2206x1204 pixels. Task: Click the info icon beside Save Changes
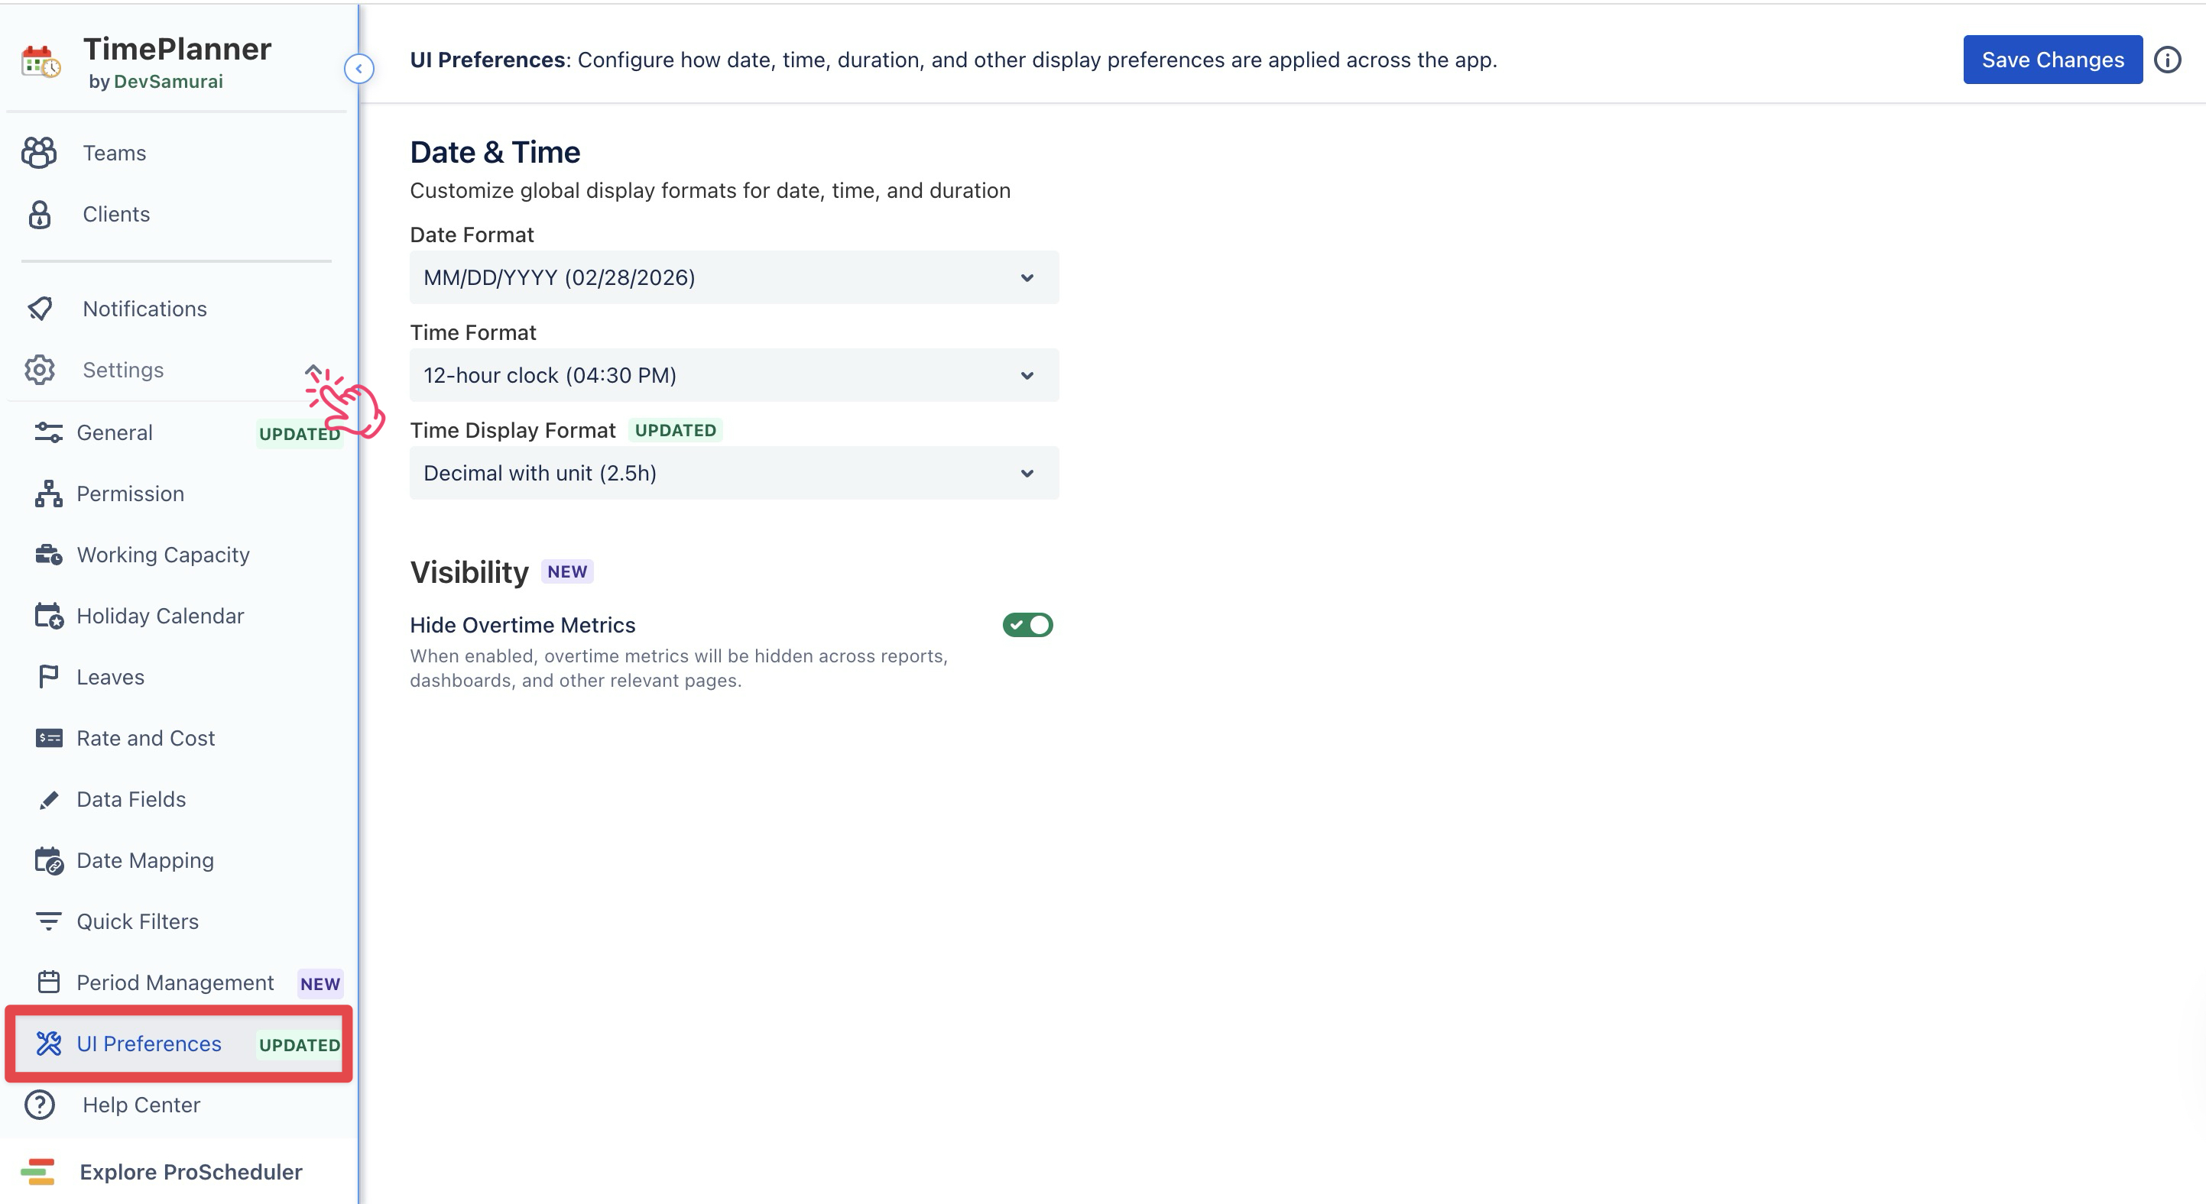coord(2168,60)
